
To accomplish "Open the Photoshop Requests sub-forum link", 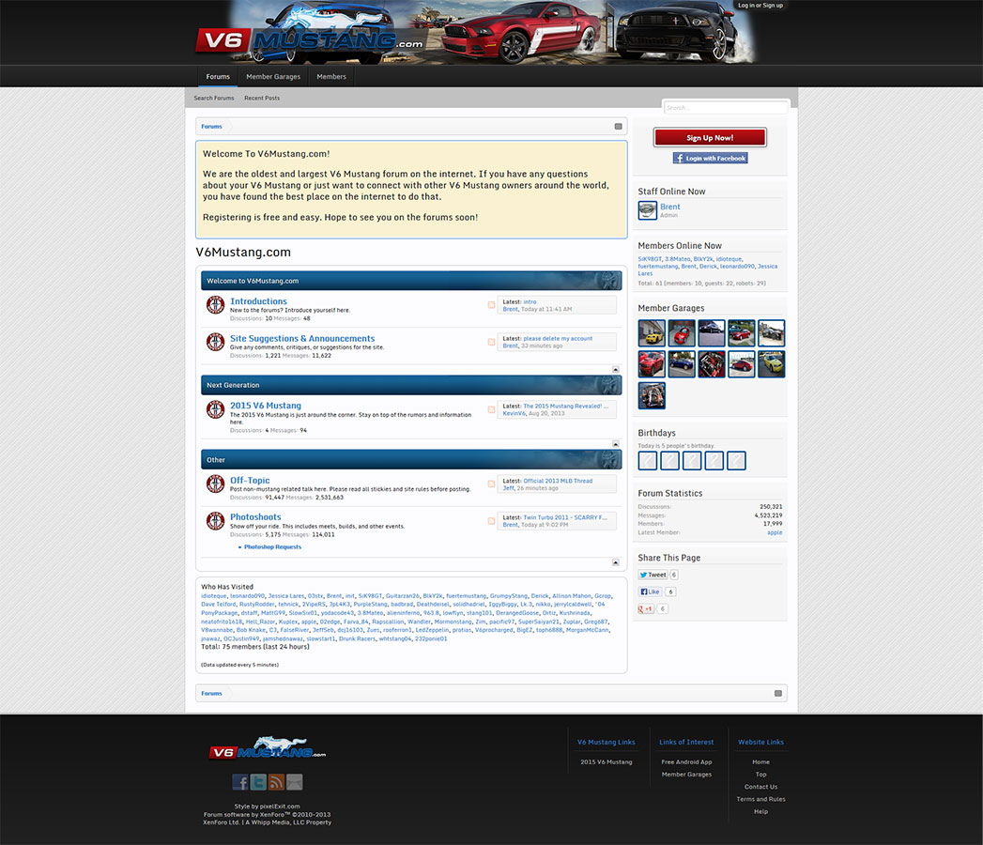I will (x=272, y=547).
